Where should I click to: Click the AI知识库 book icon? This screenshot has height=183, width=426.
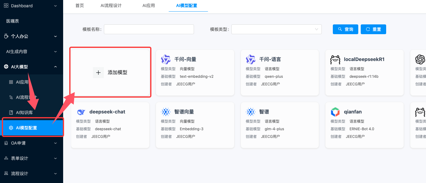(11, 113)
